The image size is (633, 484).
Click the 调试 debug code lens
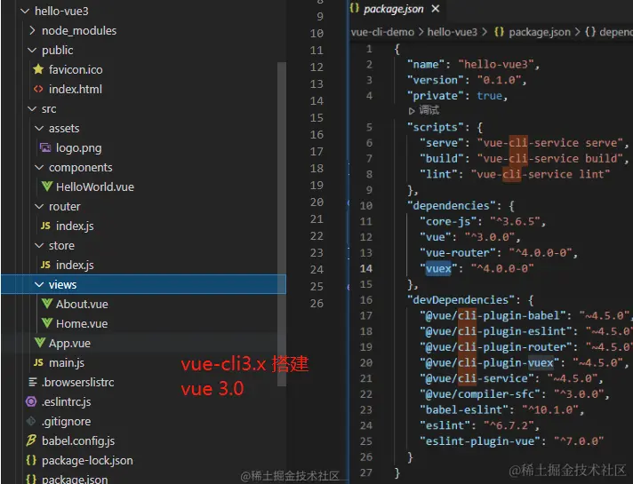tap(424, 110)
